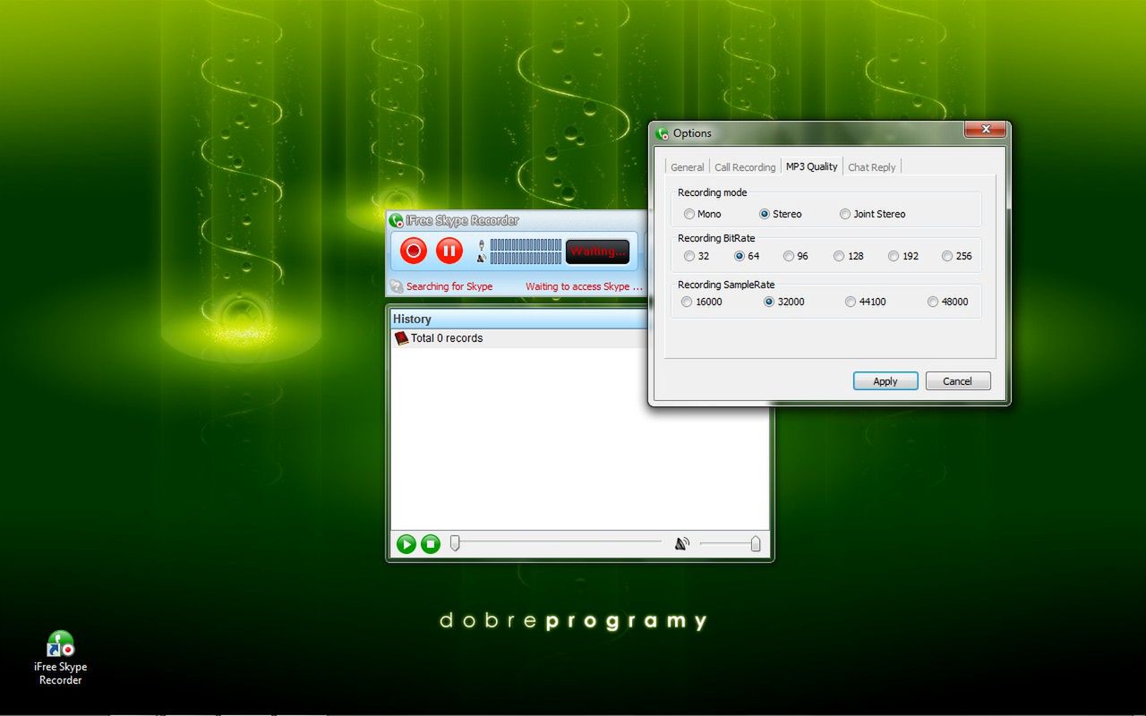Click the green Stop playback button
1146x716 pixels.
(x=431, y=543)
